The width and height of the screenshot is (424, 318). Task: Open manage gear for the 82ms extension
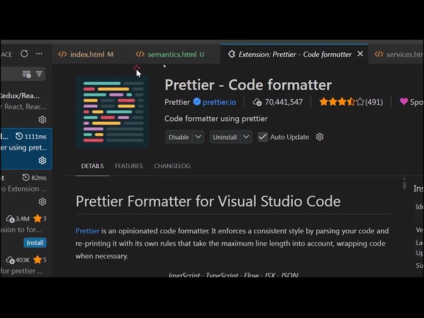[42, 201]
